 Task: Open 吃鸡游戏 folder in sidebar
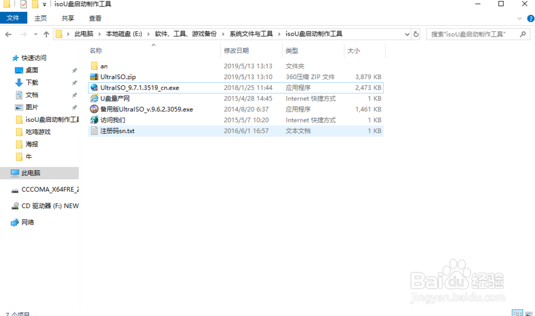click(x=37, y=132)
